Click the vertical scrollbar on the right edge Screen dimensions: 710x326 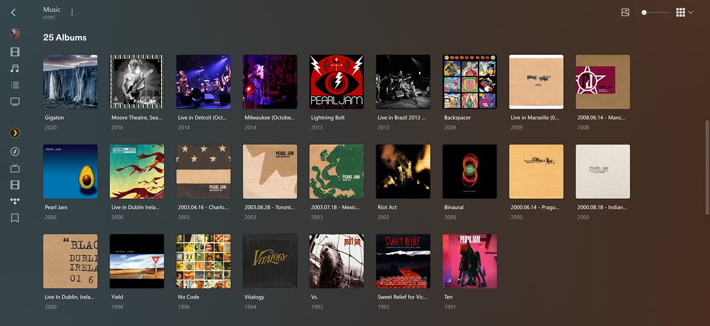(707, 167)
